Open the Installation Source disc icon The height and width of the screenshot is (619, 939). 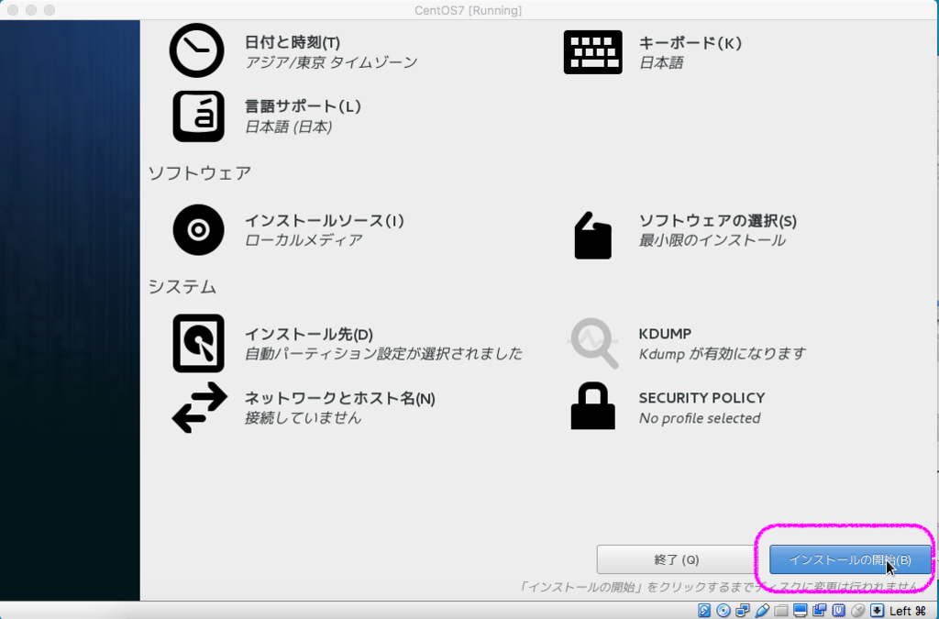point(198,230)
